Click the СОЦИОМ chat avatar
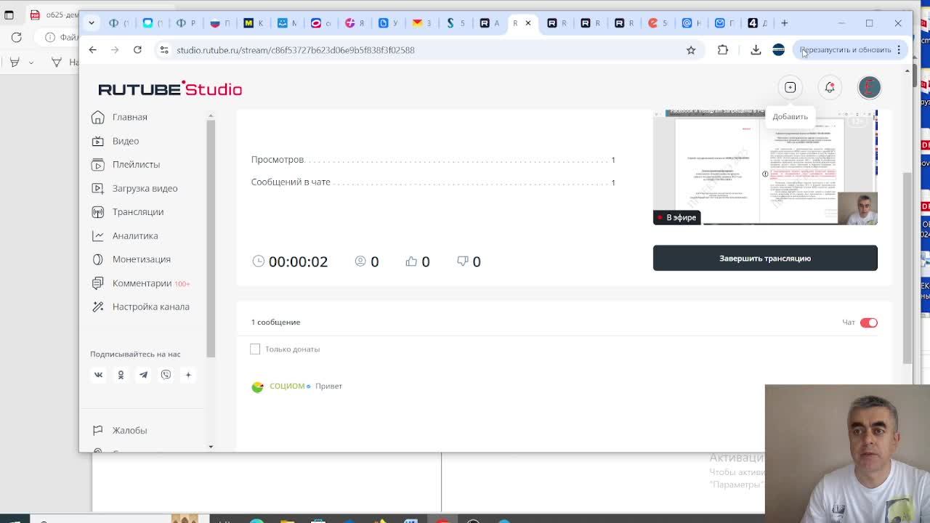The height and width of the screenshot is (523, 930). tap(257, 386)
